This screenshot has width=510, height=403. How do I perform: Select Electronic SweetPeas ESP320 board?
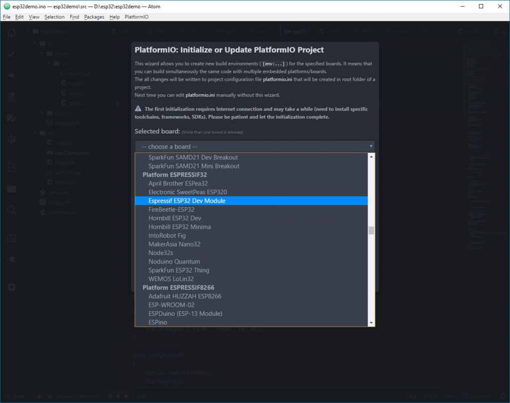pyautogui.click(x=252, y=192)
